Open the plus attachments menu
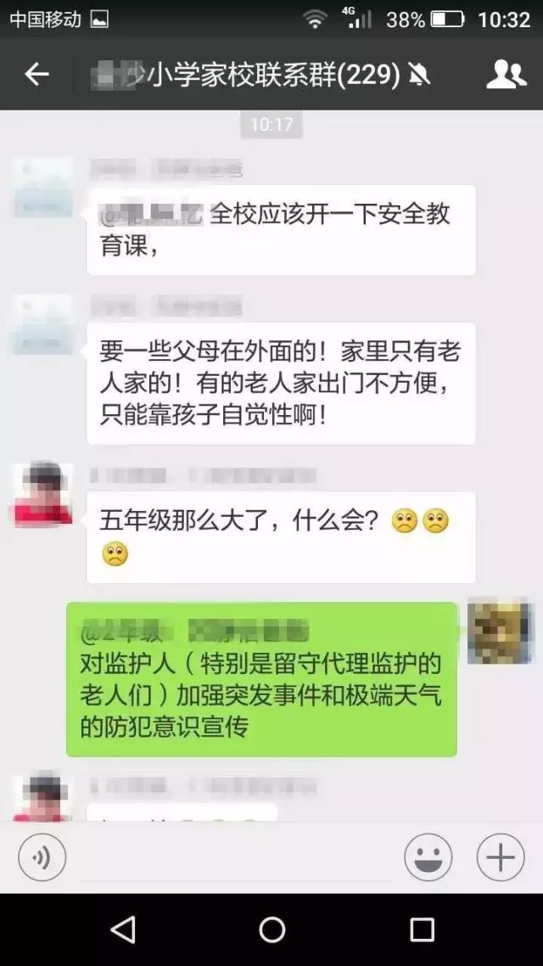The width and height of the screenshot is (543, 966). 501,857
